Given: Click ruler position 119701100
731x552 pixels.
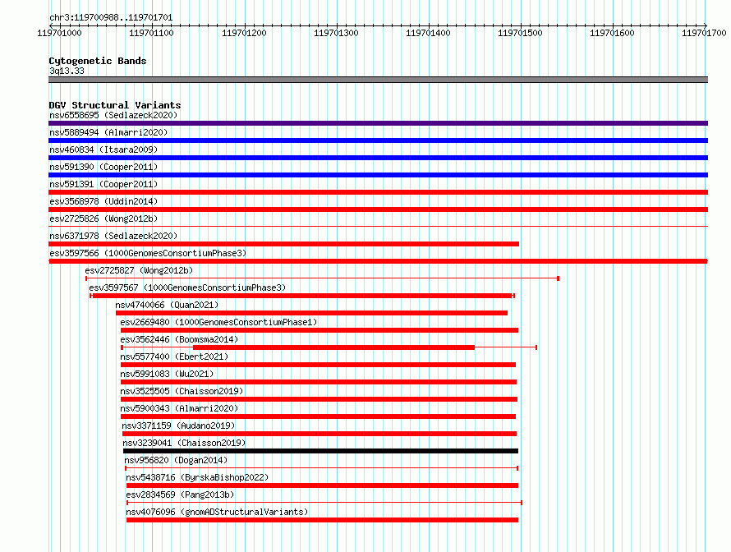Looking at the screenshot, I should click(151, 33).
